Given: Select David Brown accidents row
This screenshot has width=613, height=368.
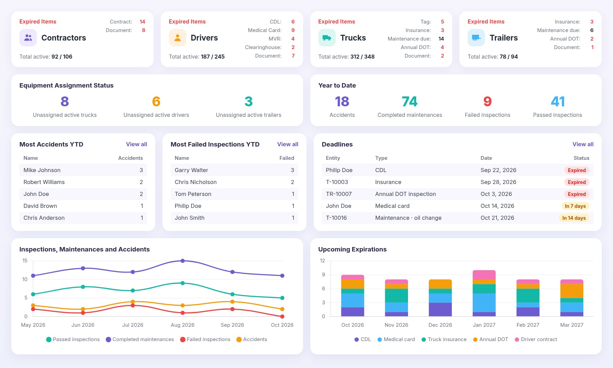Looking at the screenshot, I should pyautogui.click(x=83, y=206).
